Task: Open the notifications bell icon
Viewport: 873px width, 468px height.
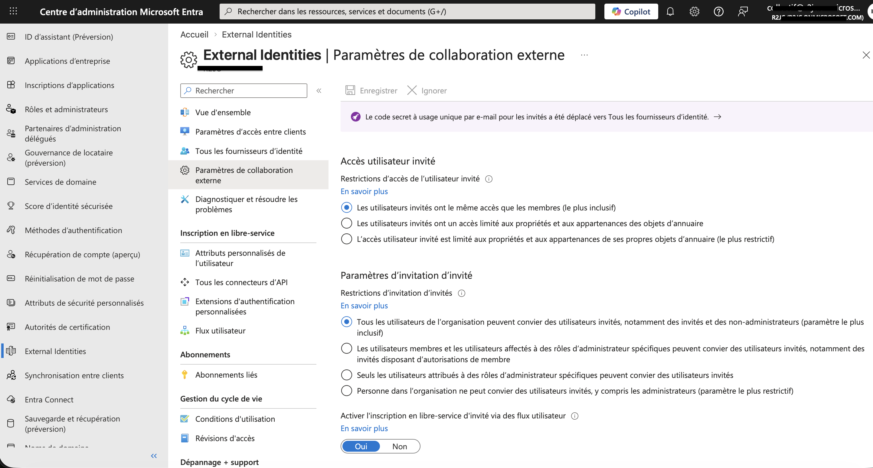Action: tap(670, 11)
